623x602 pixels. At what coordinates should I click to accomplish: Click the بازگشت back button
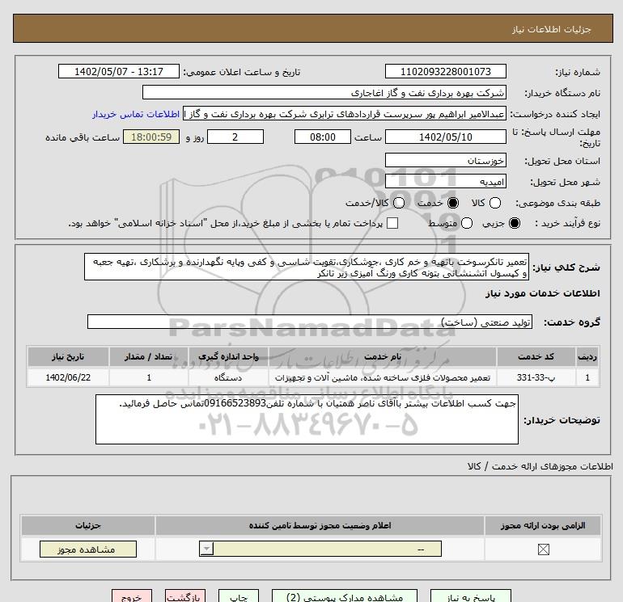(x=185, y=596)
